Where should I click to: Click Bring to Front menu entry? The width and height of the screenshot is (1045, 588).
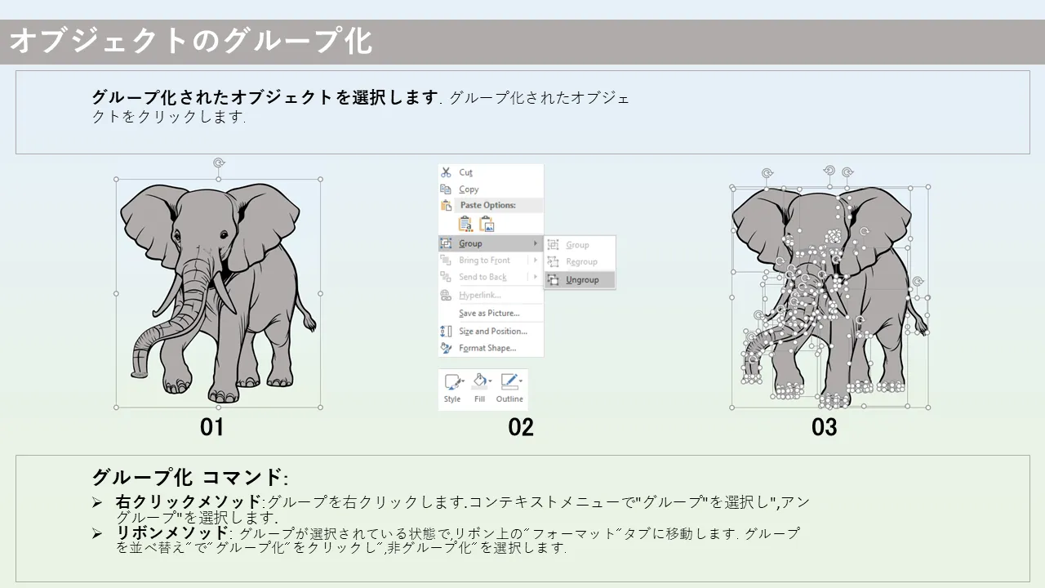point(484,261)
